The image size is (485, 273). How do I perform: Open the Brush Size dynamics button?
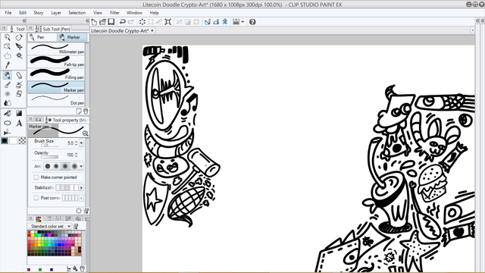[81, 143]
